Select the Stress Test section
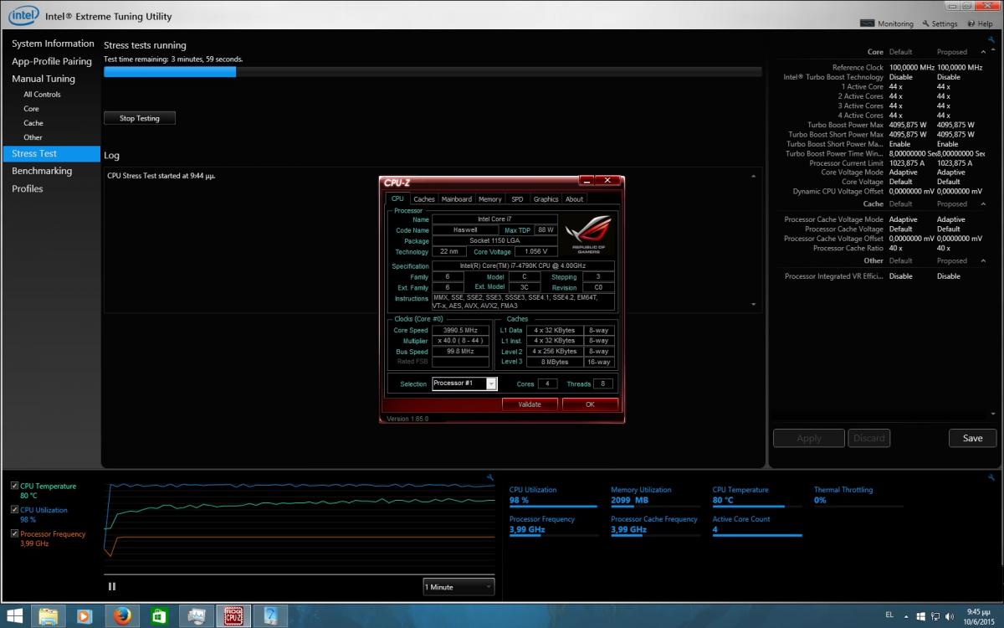 click(52, 154)
